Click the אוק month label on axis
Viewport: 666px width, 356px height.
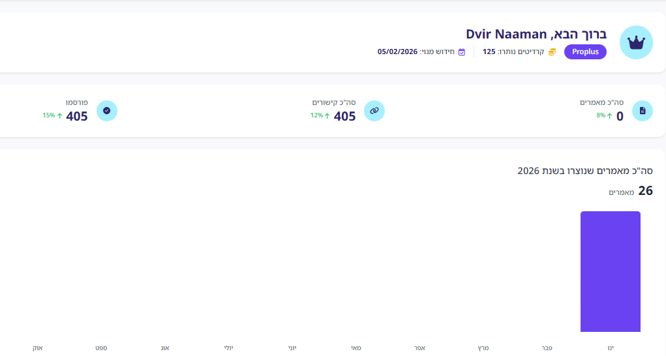37,348
